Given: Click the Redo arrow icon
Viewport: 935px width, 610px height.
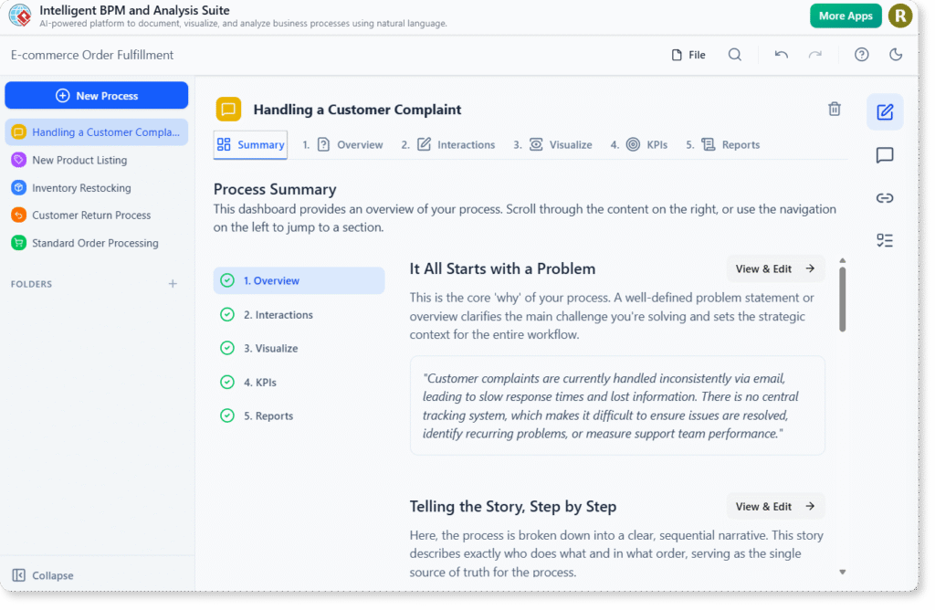Looking at the screenshot, I should pos(814,55).
